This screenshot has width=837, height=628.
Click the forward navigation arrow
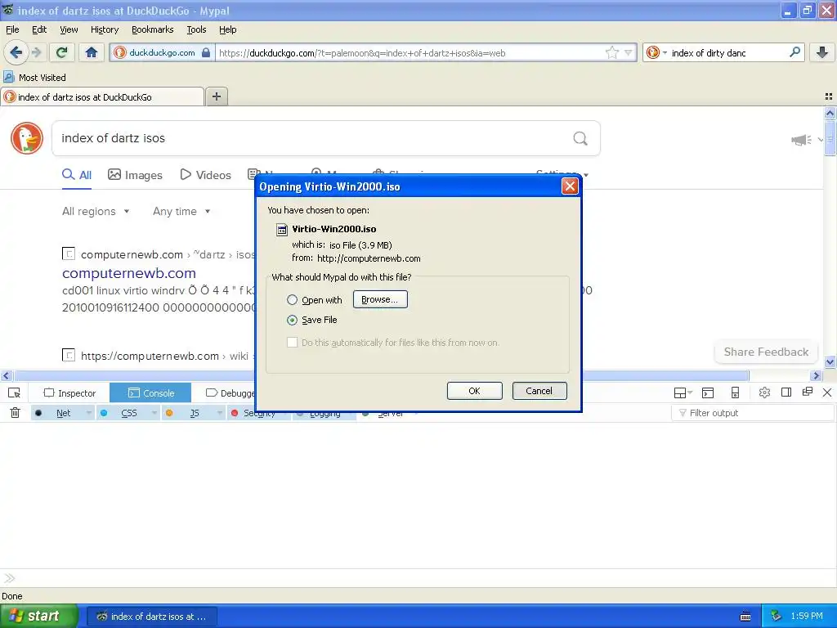point(36,52)
